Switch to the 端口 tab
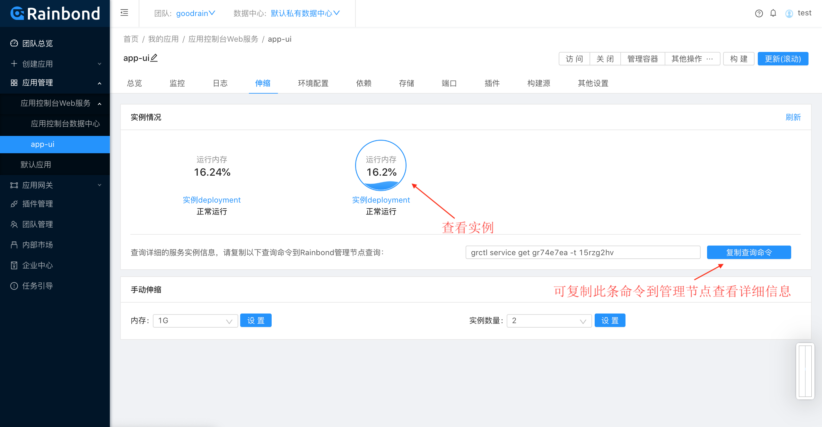Image resolution: width=822 pixels, height=427 pixels. [449, 83]
